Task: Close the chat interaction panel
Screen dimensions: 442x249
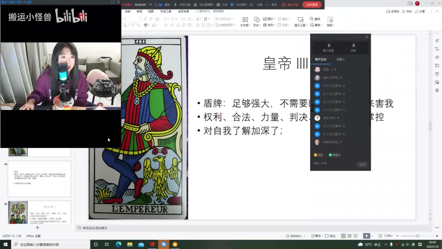Action: click(367, 37)
